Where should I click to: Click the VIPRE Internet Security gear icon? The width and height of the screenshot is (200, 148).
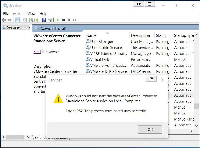coord(88,53)
